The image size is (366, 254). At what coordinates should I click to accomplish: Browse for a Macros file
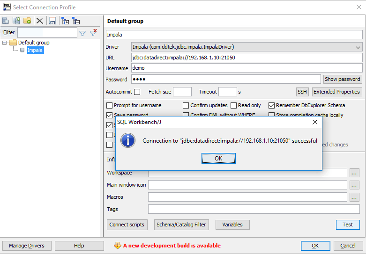coord(354,197)
